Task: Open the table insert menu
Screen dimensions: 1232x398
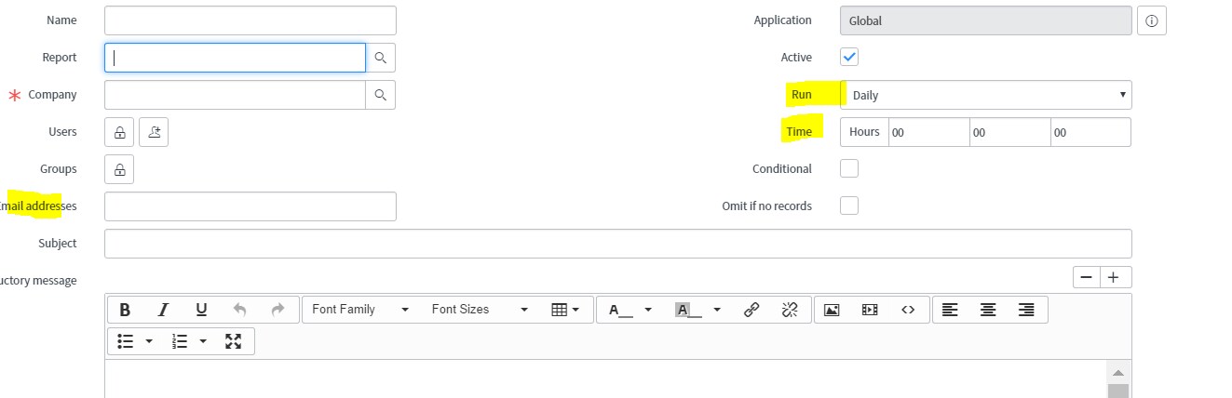Action: (565, 310)
